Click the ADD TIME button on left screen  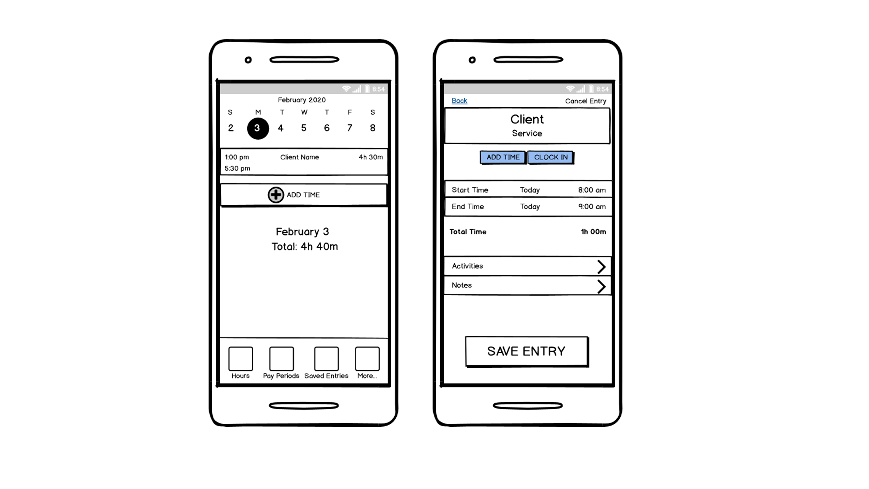pyautogui.click(x=303, y=194)
